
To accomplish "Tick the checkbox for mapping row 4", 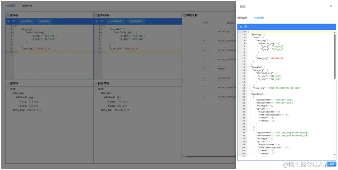I will (x=186, y=59).
